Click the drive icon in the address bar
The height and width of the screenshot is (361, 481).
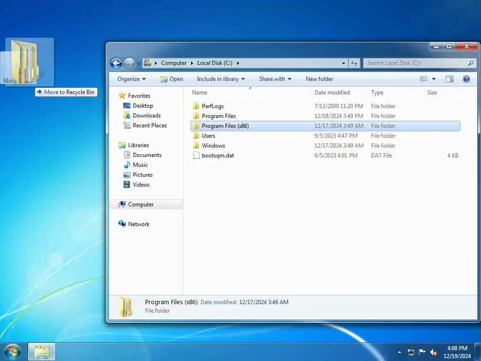(147, 63)
